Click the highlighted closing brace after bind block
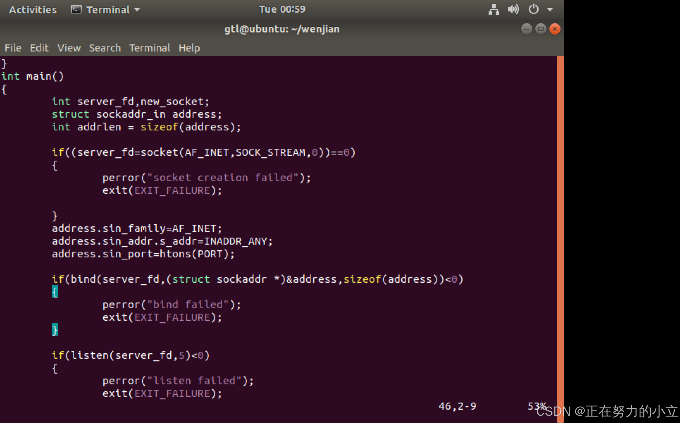Screen dimensions: 680x423 [x=55, y=330]
